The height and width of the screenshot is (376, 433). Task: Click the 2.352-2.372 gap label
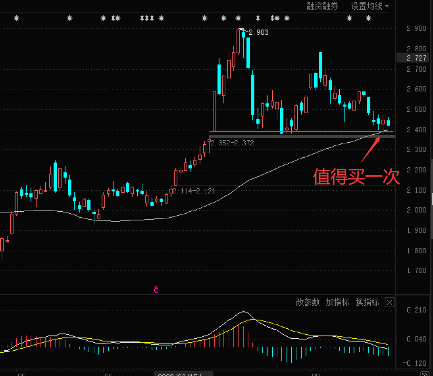(232, 143)
